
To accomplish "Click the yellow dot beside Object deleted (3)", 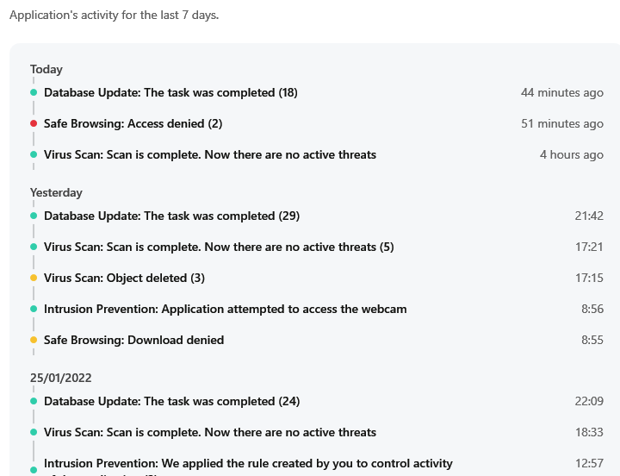I will [x=34, y=278].
